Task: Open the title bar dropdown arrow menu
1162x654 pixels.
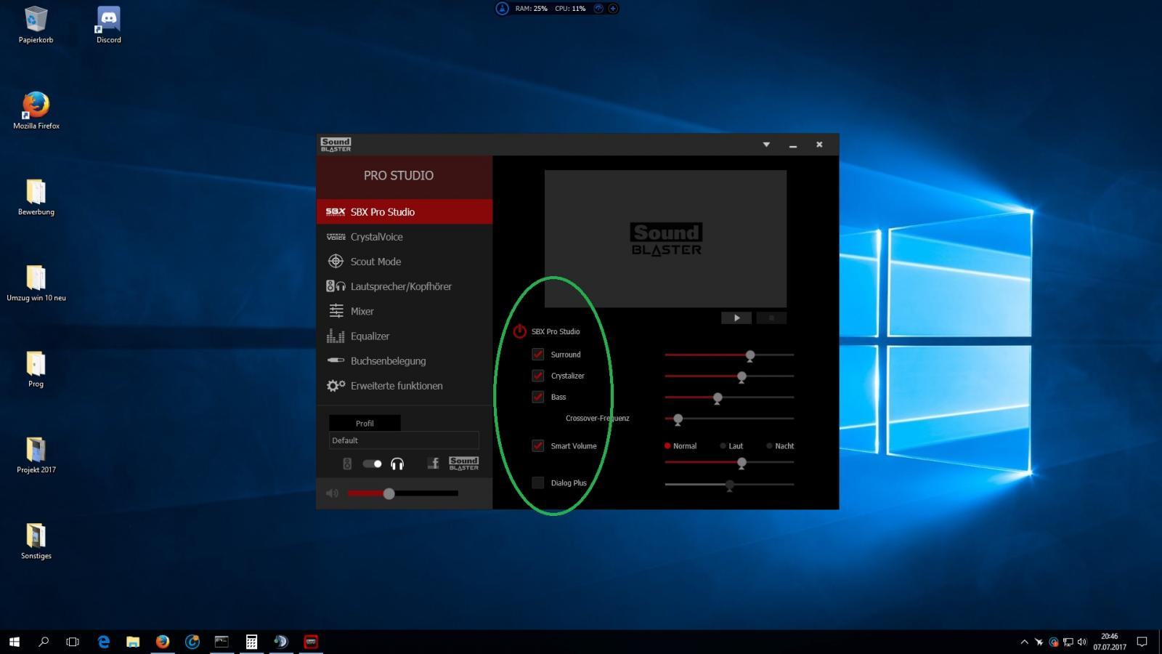Action: [x=766, y=145]
